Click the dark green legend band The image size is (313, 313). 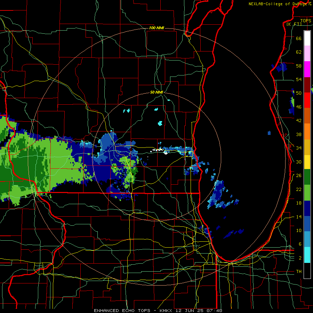[x=307, y=177]
